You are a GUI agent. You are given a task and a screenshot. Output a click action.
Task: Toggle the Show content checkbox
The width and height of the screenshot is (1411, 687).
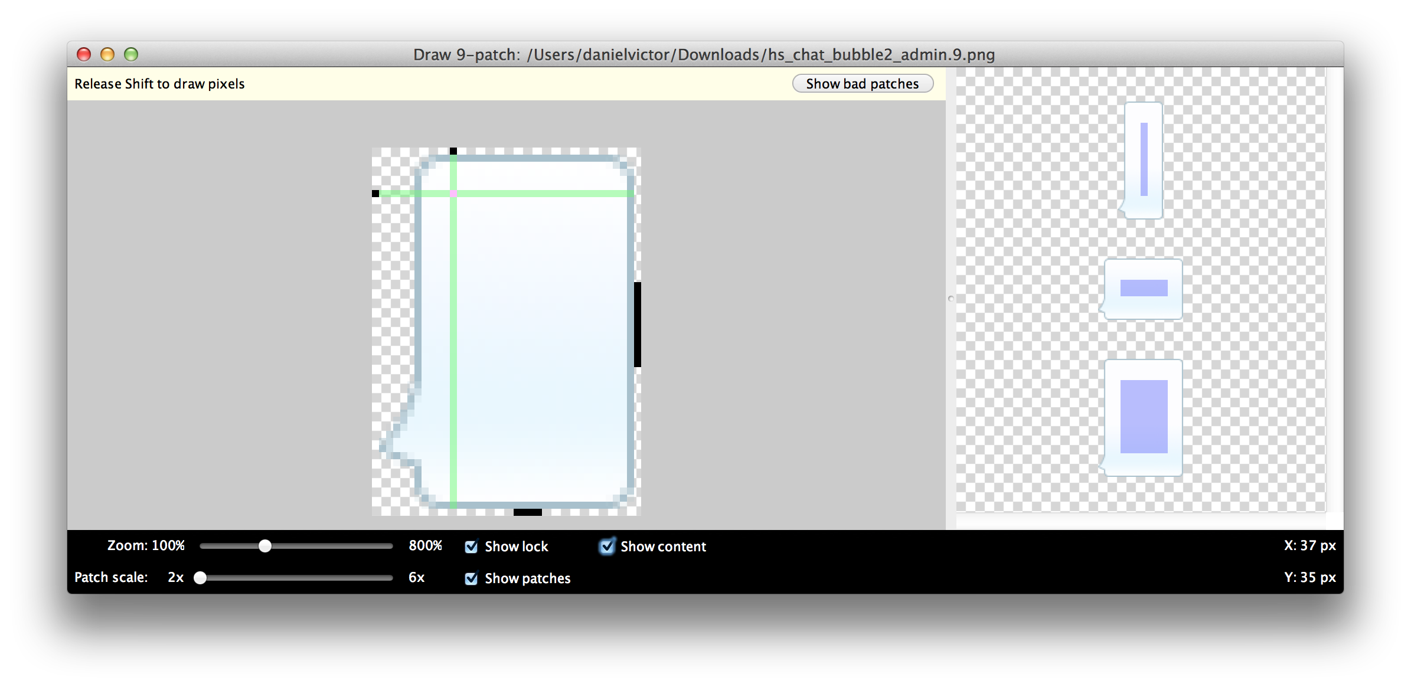607,547
